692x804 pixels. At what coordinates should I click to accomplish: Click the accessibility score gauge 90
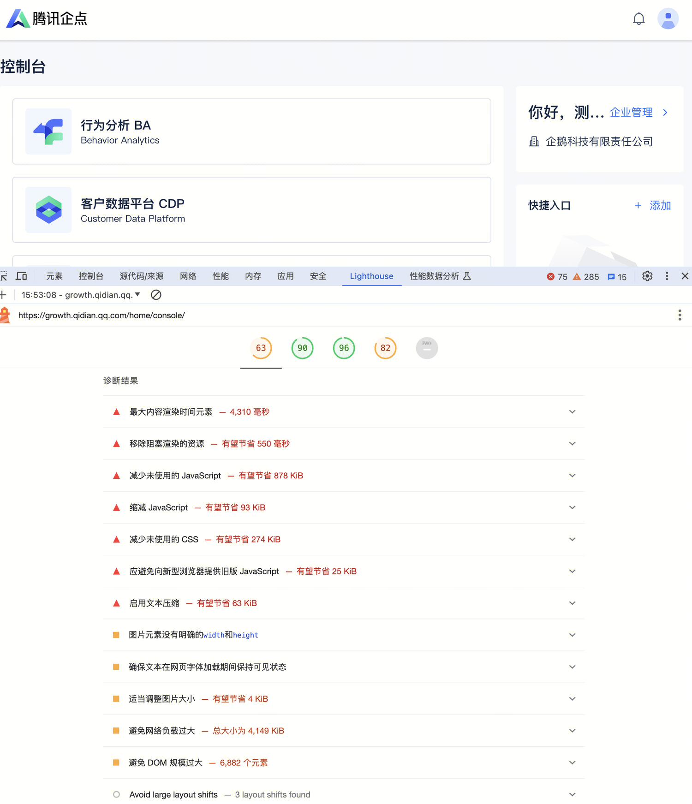[x=303, y=348]
